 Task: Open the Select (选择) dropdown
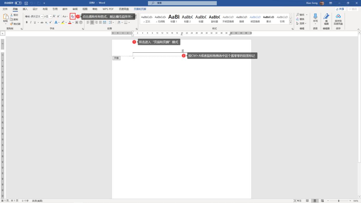[x=301, y=23]
